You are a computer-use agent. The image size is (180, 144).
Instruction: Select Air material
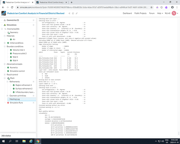coord(14,39)
